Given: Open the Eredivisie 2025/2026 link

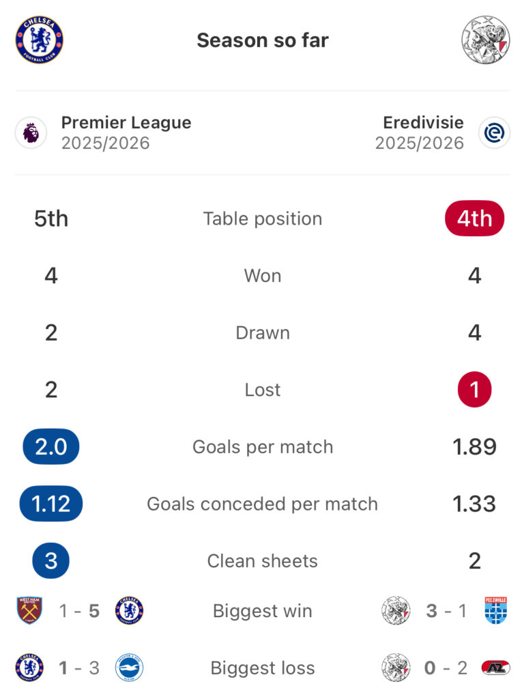Looking at the screenshot, I should coord(420,133).
